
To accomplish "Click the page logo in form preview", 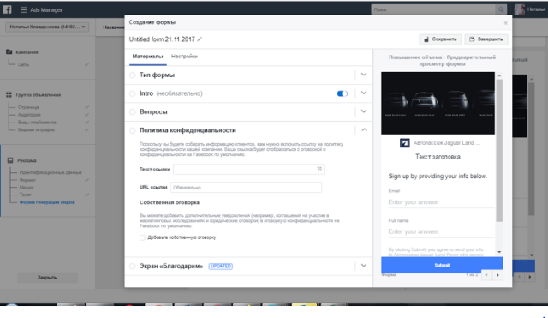I will [404, 143].
